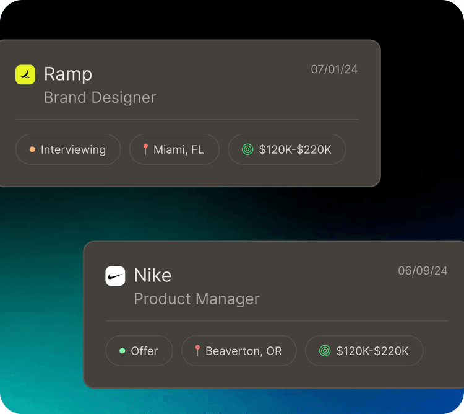Click the location pin icon beside Beaverton, OR
The image size is (464, 414).
tap(197, 351)
